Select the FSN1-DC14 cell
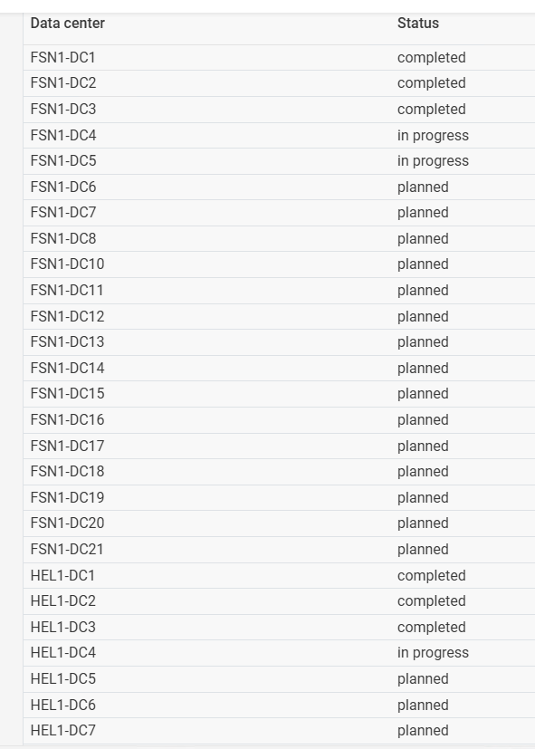Viewport: 535px width, 749px height. [67, 368]
